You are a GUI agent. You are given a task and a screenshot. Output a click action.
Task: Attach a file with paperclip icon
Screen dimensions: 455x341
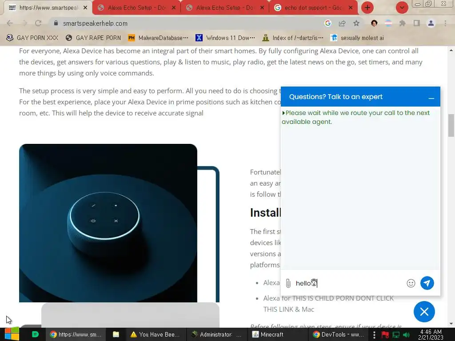coord(288,283)
